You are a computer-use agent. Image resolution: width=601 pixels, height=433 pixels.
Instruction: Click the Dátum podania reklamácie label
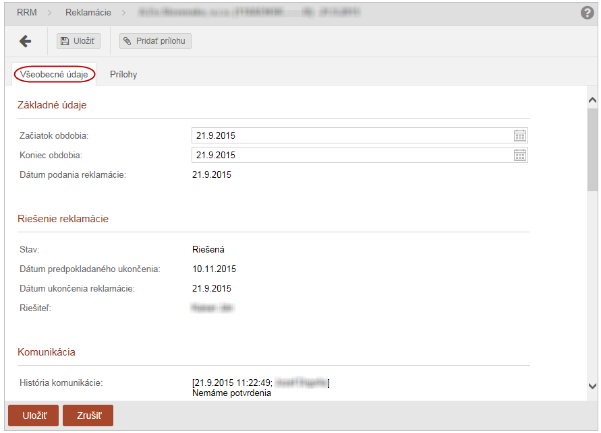click(73, 175)
